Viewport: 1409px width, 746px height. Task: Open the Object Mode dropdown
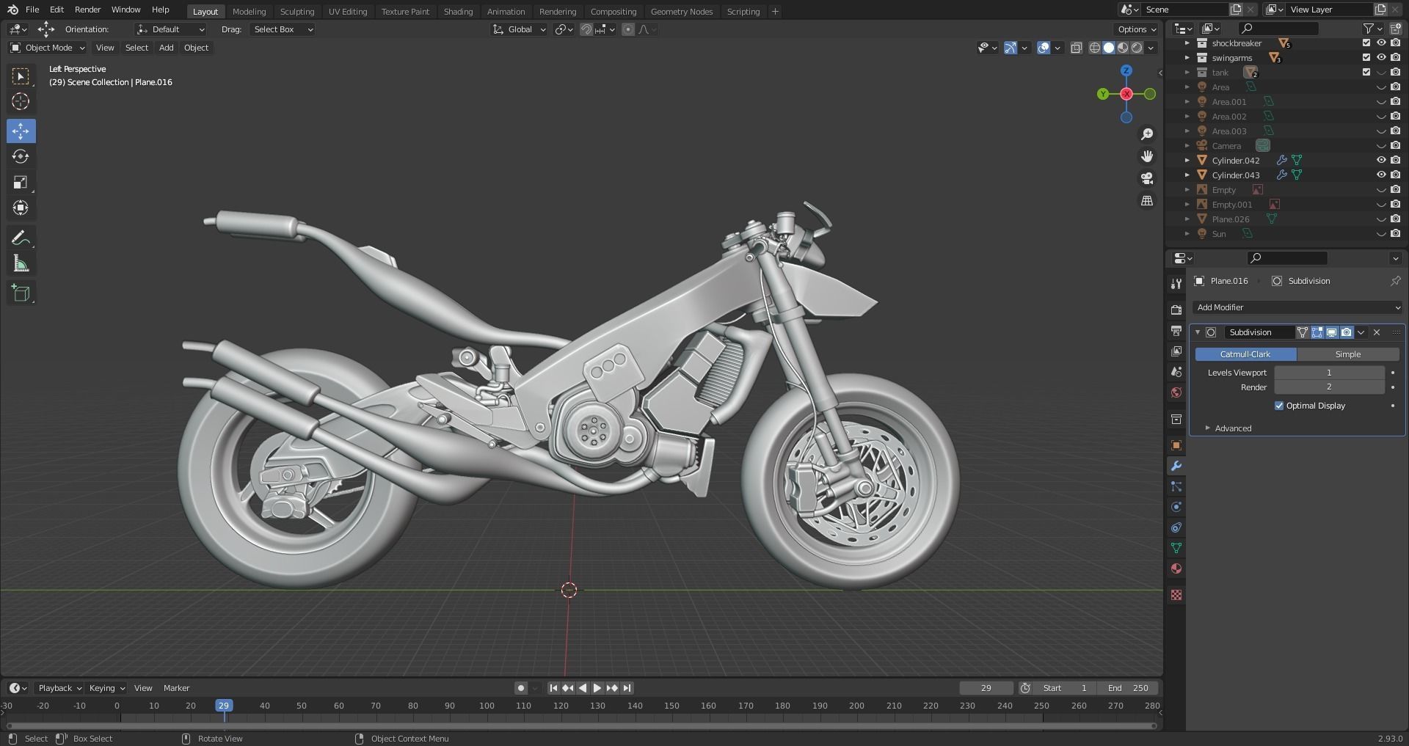pos(48,48)
